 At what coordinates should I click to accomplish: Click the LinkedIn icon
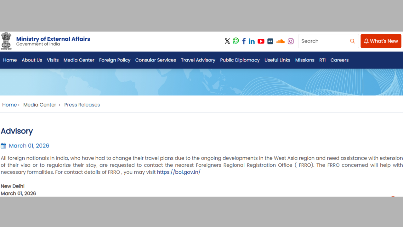252,41
